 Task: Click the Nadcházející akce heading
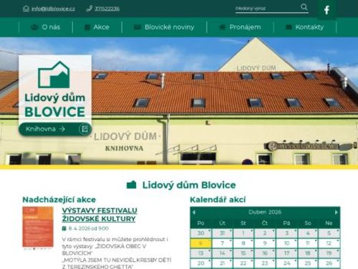(x=59, y=199)
